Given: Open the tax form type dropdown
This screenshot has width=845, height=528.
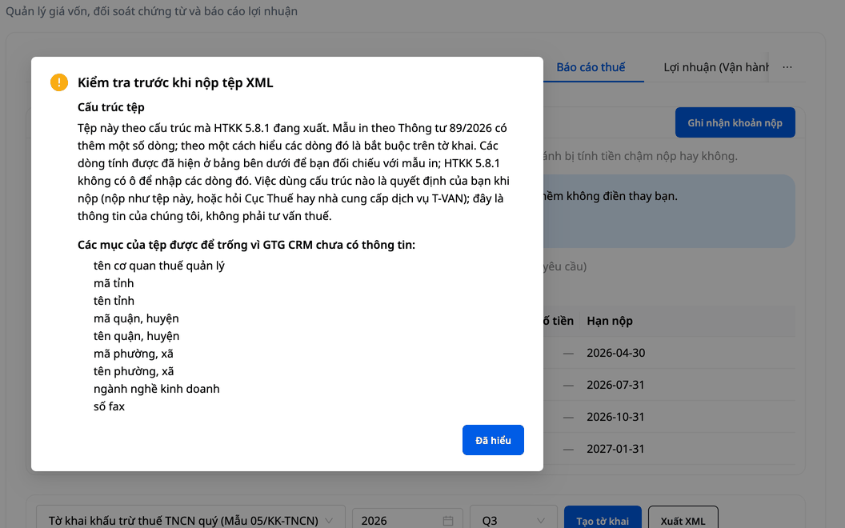Looking at the screenshot, I should click(x=190, y=521).
